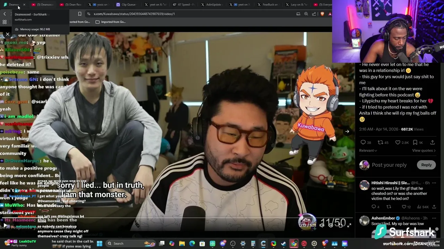The height and width of the screenshot is (249, 444).
Task: Reply to Hitishi Hiroshi's comment
Action: point(376,207)
